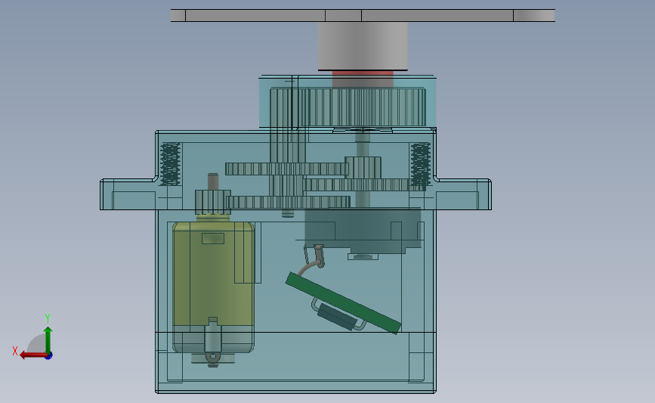The width and height of the screenshot is (655, 403).
Task: Select the left mounting flange of the servo case
Action: tap(128, 194)
